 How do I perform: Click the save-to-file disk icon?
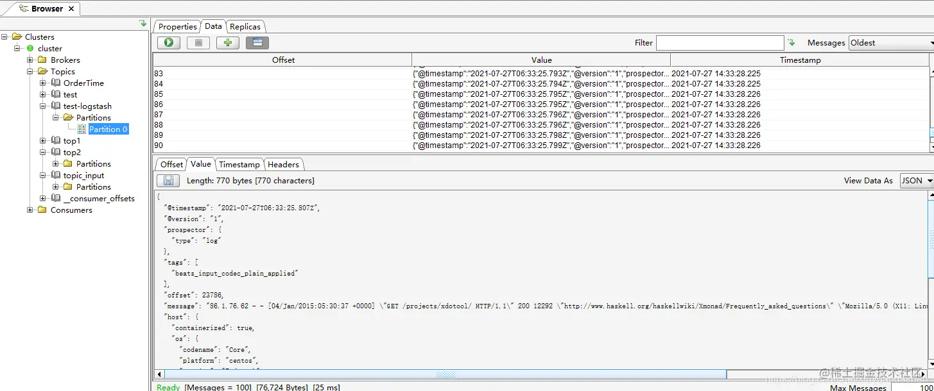[x=168, y=181]
